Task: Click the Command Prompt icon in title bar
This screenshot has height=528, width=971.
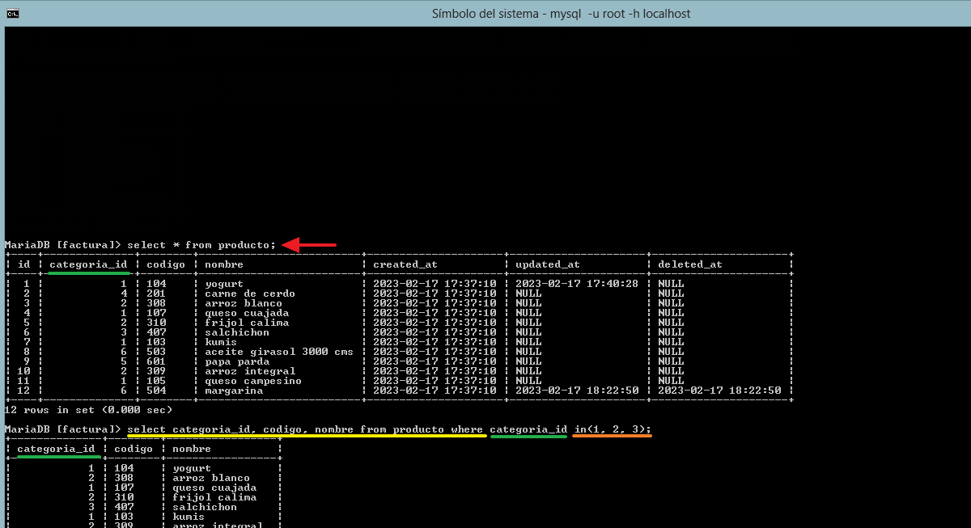Action: pyautogui.click(x=13, y=13)
